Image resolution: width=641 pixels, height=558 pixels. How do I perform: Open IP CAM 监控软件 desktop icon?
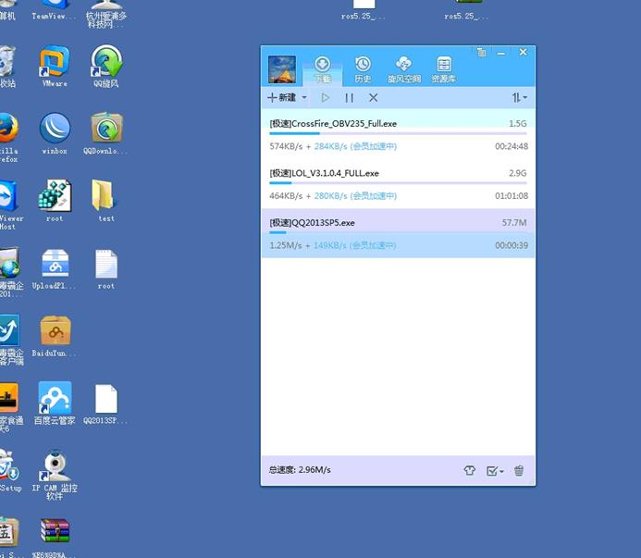tap(55, 475)
